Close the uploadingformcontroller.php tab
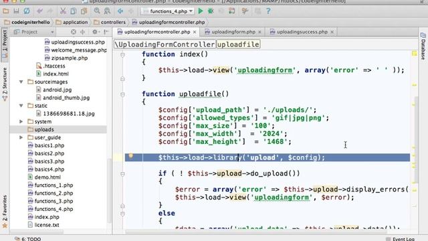The height and width of the screenshot is (241, 428). [195, 32]
